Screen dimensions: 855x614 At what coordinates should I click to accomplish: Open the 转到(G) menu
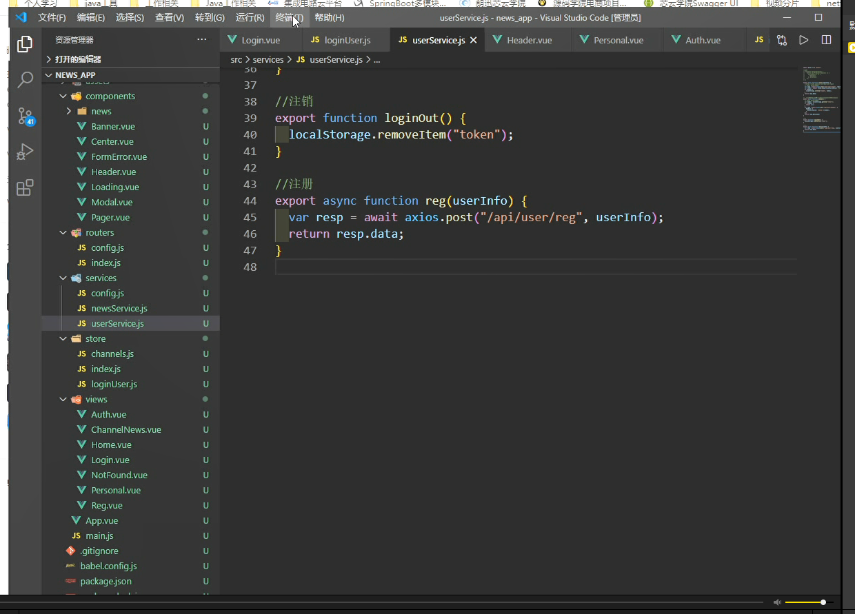tap(210, 17)
